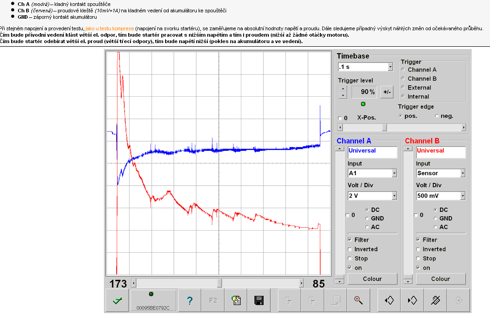
Task: Click the right-arrow diamond cursor icon
Action: [x=412, y=300]
